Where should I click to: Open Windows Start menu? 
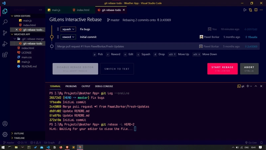pos(3,147)
